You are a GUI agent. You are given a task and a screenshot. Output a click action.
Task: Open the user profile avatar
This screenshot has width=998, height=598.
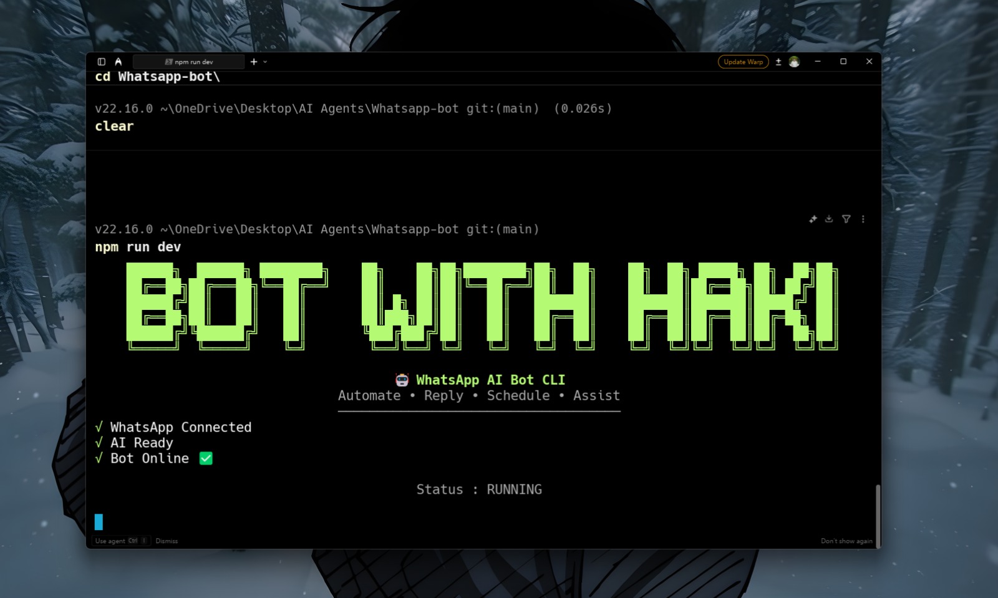pos(794,62)
